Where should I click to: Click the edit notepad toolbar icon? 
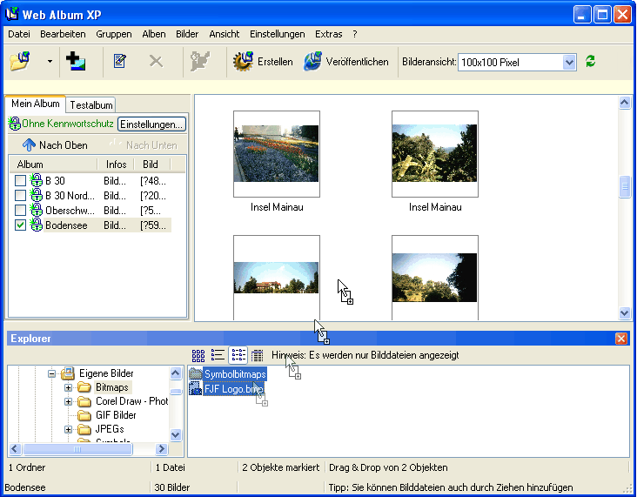pyautogui.click(x=119, y=62)
